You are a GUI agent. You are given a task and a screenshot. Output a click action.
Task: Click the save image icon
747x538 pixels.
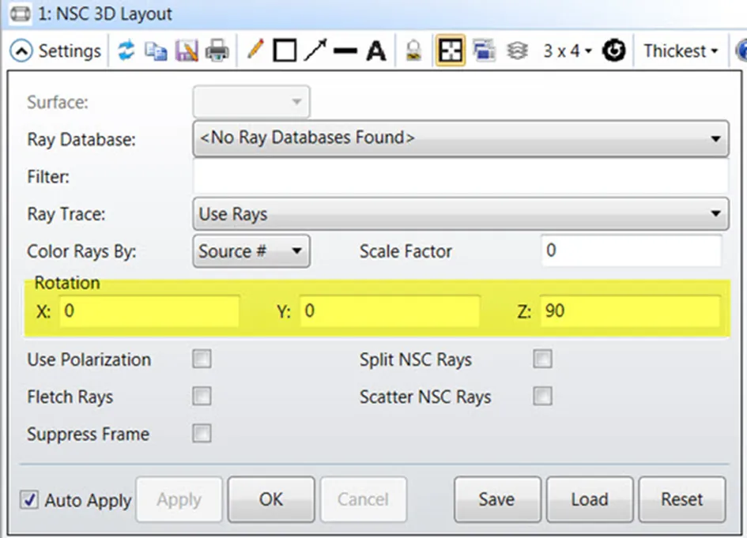[x=187, y=51]
